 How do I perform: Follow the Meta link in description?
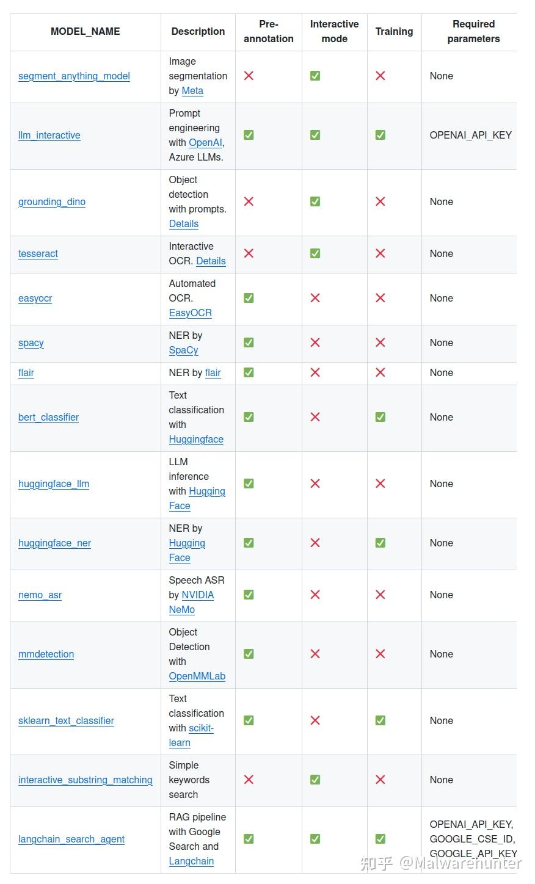192,91
